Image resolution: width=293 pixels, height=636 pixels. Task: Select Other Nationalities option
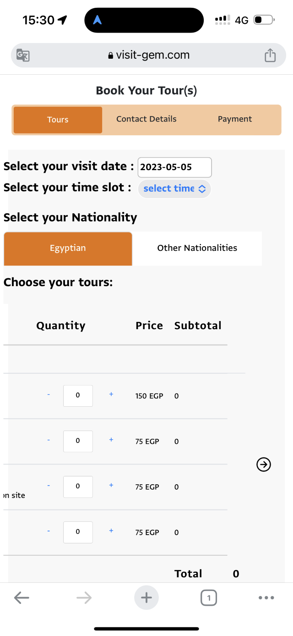[197, 249]
